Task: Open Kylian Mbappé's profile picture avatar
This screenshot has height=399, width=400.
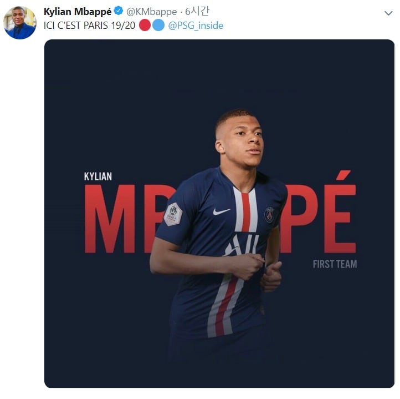Action: [20, 23]
